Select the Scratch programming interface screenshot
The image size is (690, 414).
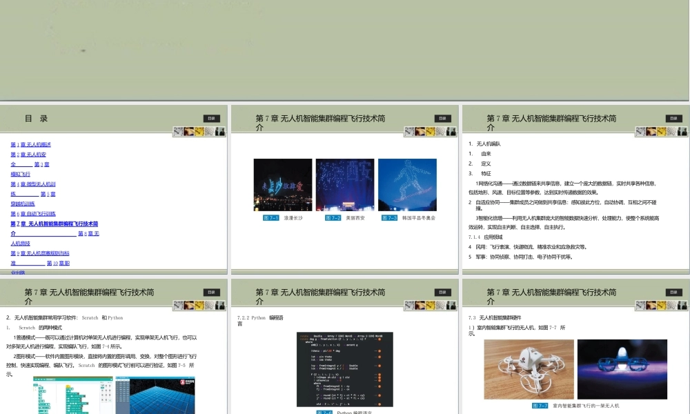73,395
